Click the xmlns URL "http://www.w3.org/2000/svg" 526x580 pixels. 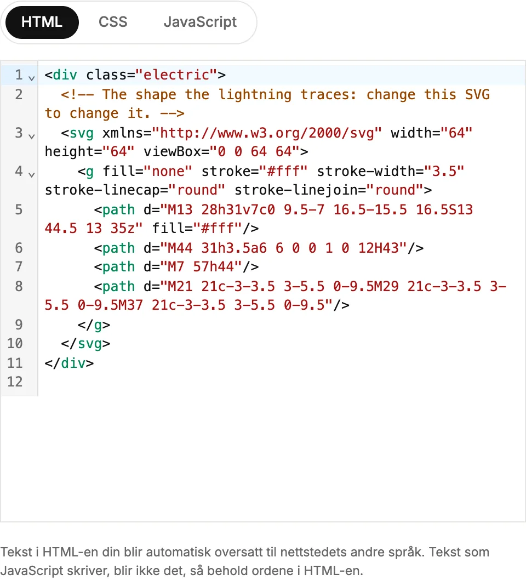point(267,133)
